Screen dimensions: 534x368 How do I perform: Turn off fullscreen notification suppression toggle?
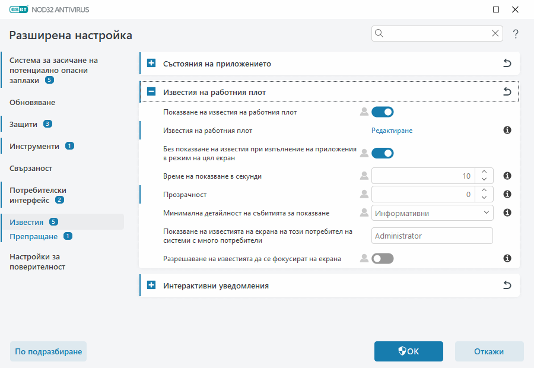pyautogui.click(x=383, y=153)
